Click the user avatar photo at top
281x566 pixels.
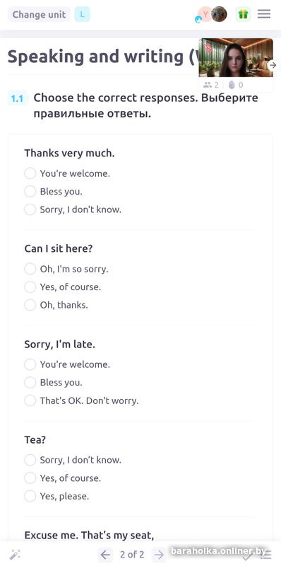coord(219,14)
